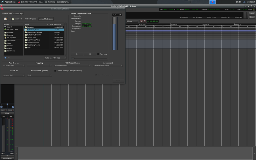
Task: Stop the sound file preview
Action: (90, 54)
